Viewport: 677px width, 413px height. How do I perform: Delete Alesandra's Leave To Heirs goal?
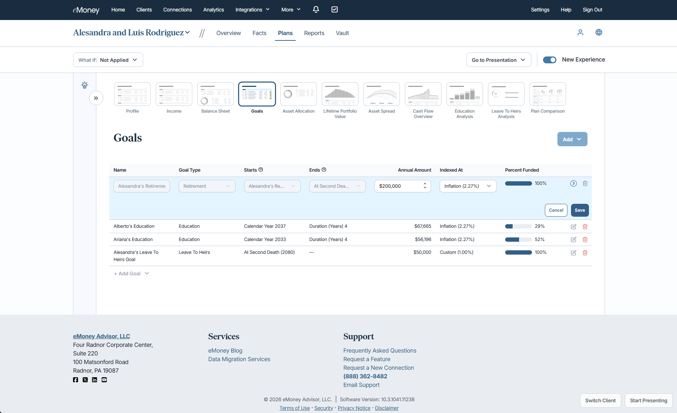(x=585, y=253)
